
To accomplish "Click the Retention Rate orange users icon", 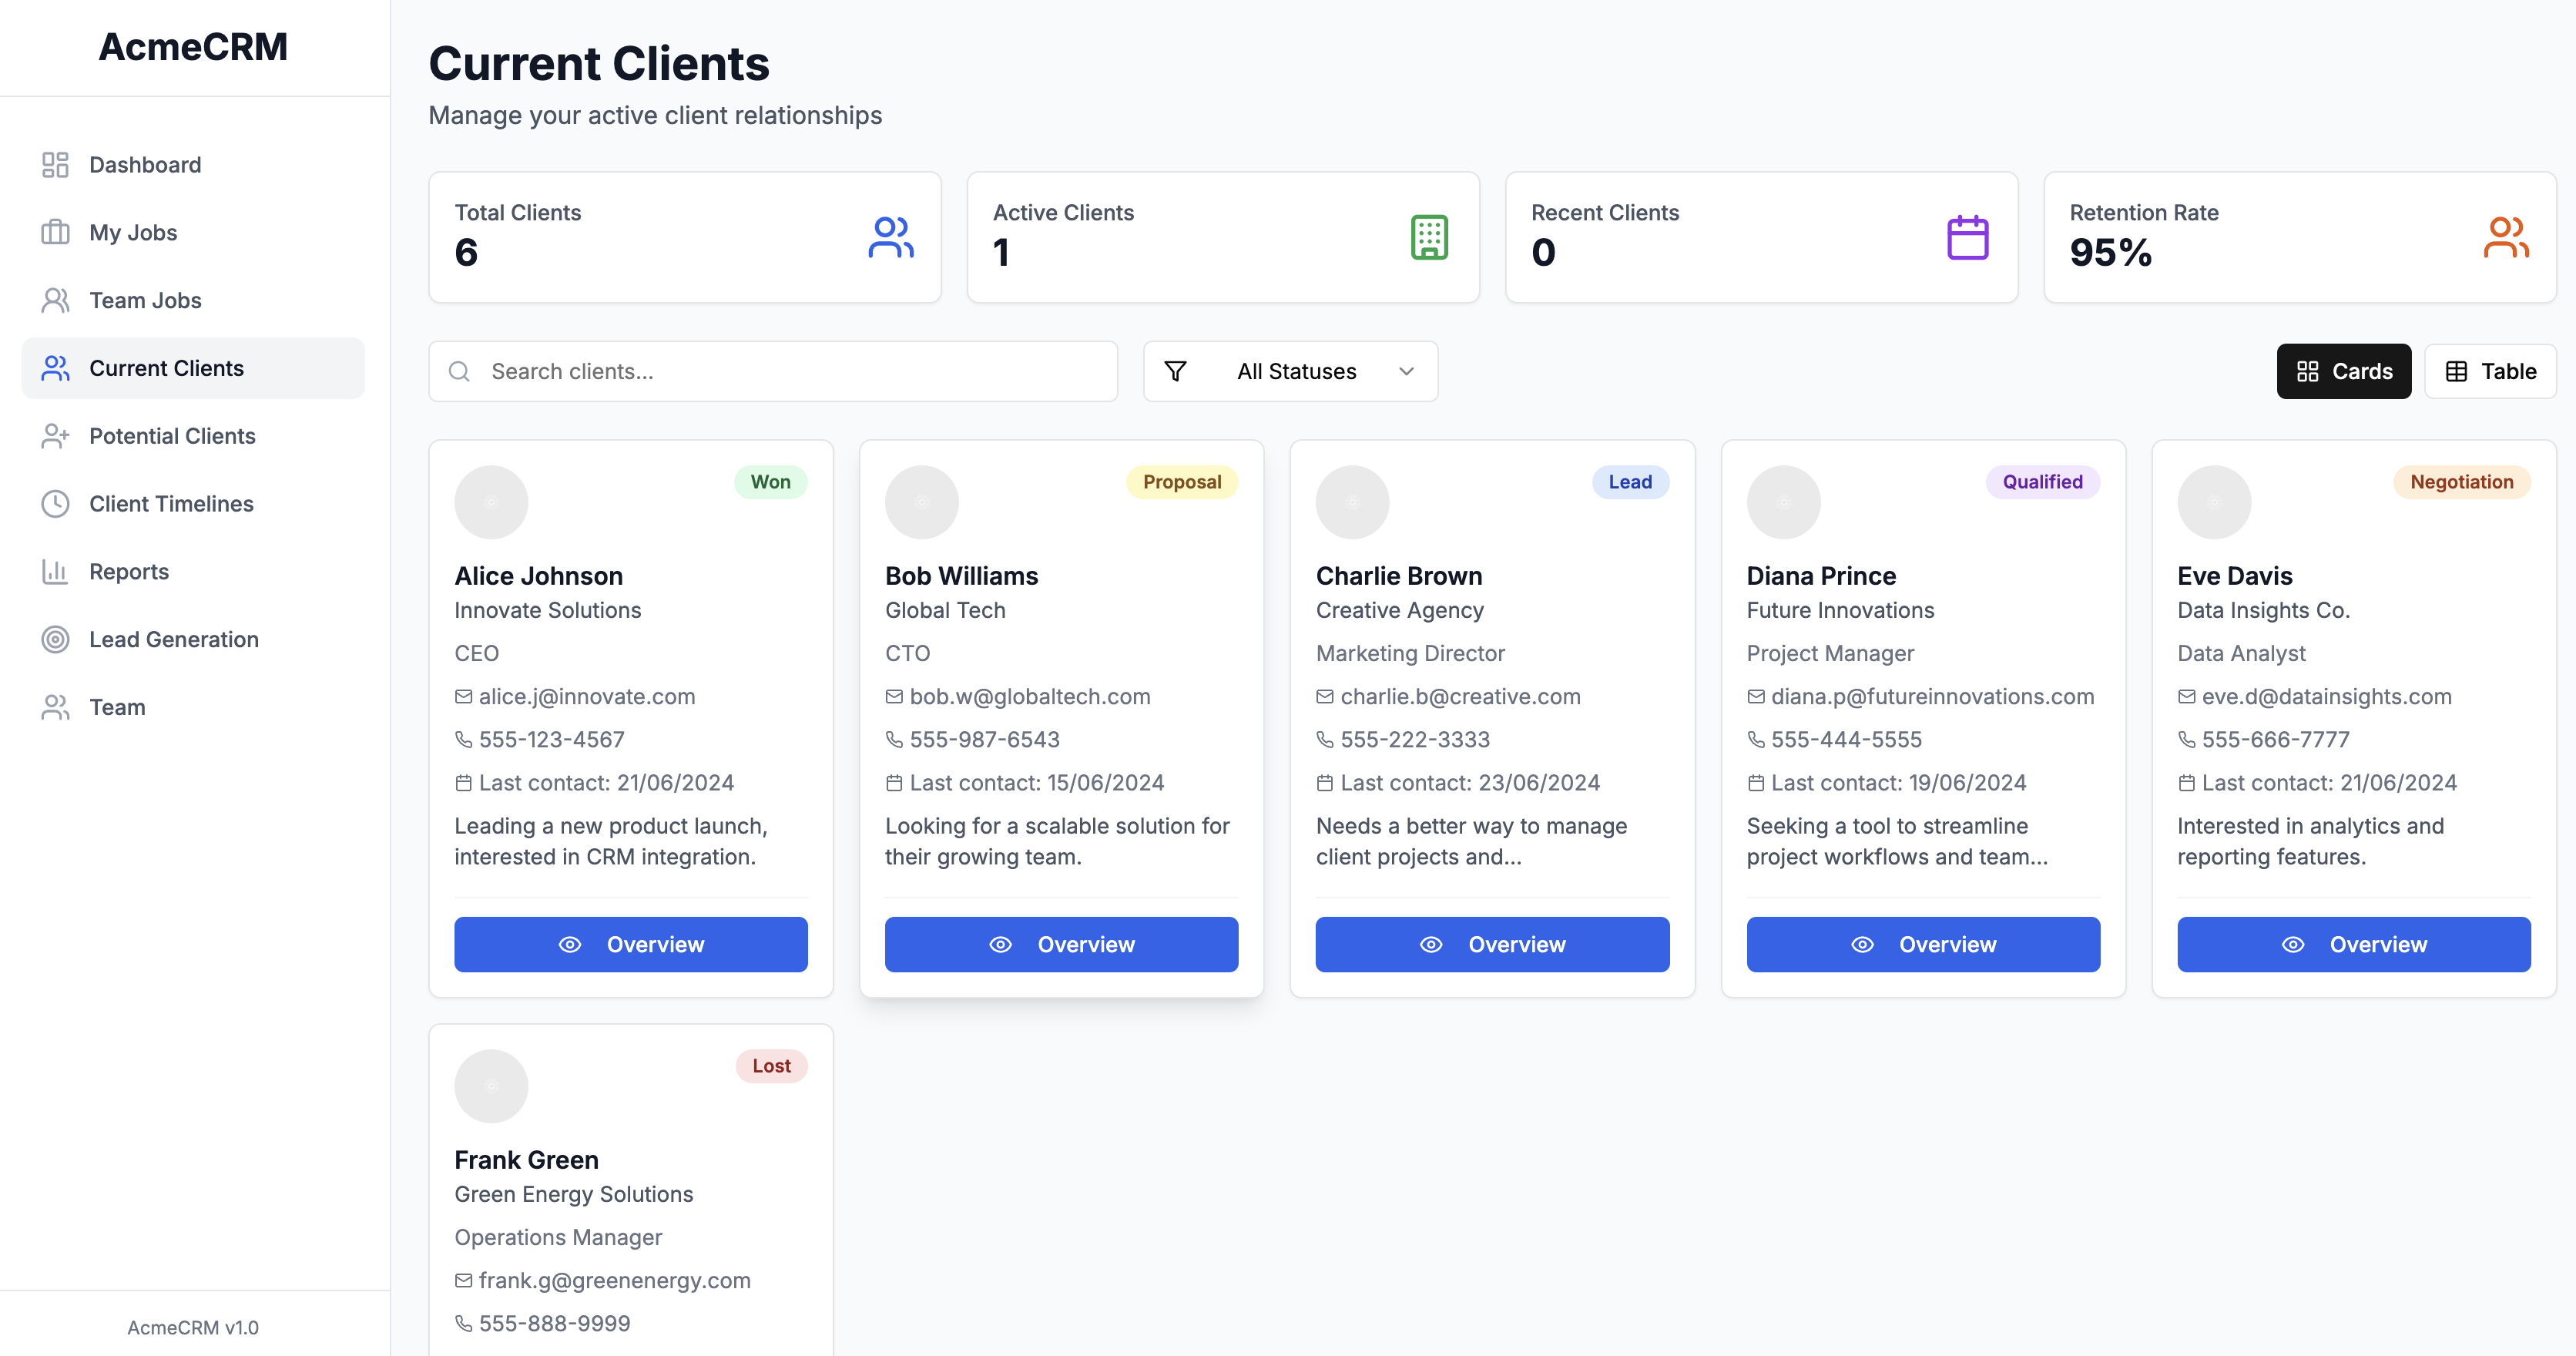I will tap(2506, 238).
